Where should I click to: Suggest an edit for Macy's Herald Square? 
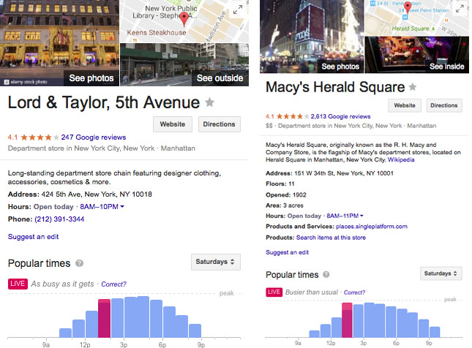point(287,252)
